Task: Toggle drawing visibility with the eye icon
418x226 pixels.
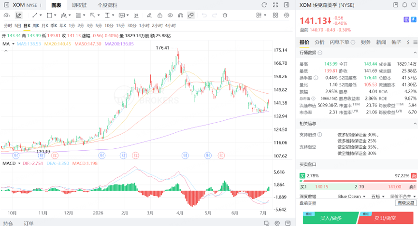Action: point(170,15)
